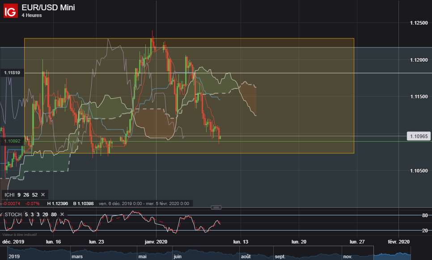Click the low value B 1.10398
The height and width of the screenshot is (260, 432).
click(x=84, y=204)
